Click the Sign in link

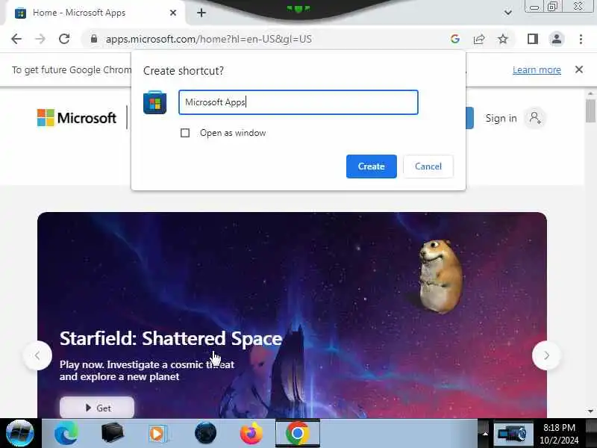(501, 119)
